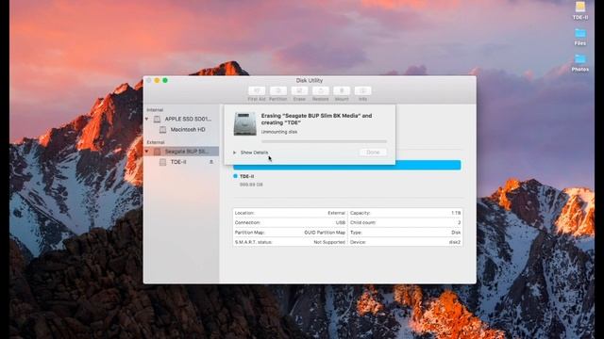
Task: Collapse the APPLE SSD disclosure triangle
Action: point(147,120)
